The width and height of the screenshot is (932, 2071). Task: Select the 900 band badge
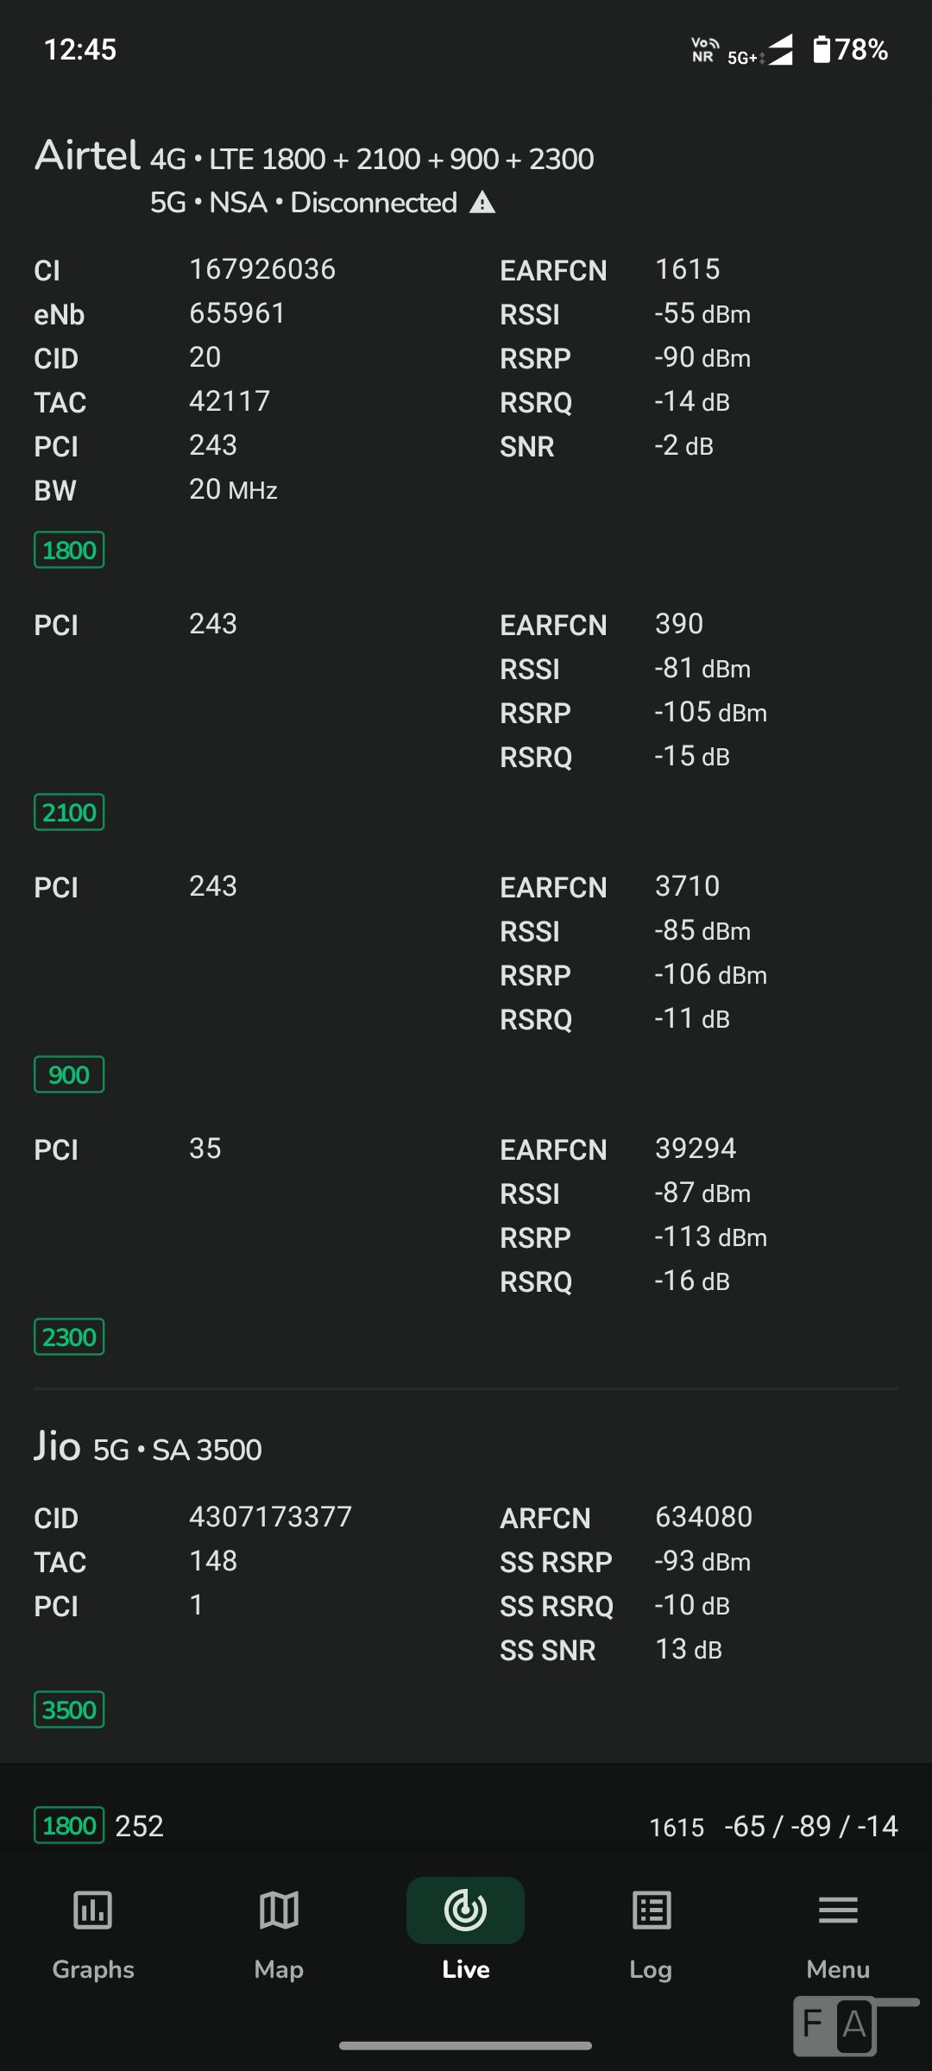[69, 1074]
